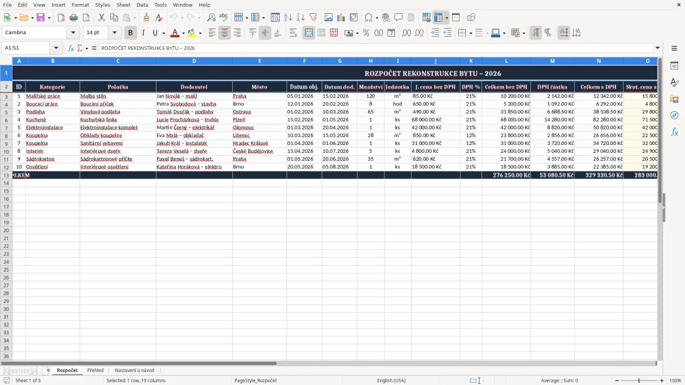Insert Chart icon in toolbar

click(x=341, y=18)
